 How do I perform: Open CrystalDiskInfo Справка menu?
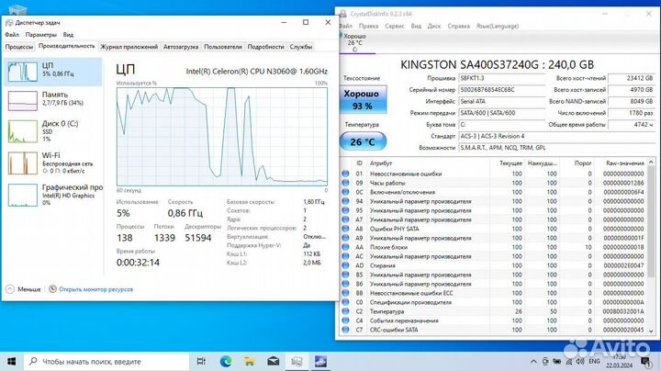click(458, 26)
